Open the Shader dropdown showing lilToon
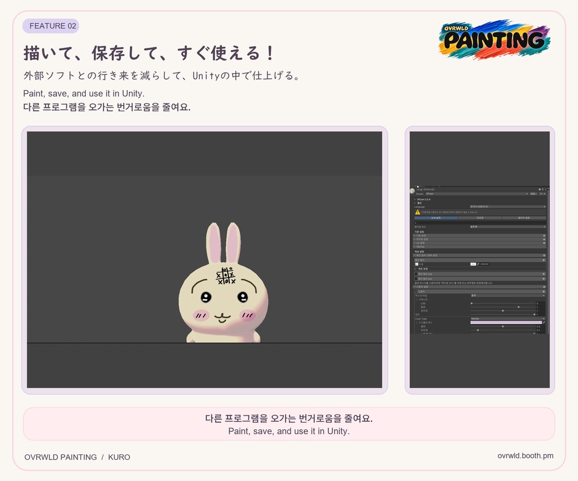Viewport: 578px width, 481px height. (477, 194)
